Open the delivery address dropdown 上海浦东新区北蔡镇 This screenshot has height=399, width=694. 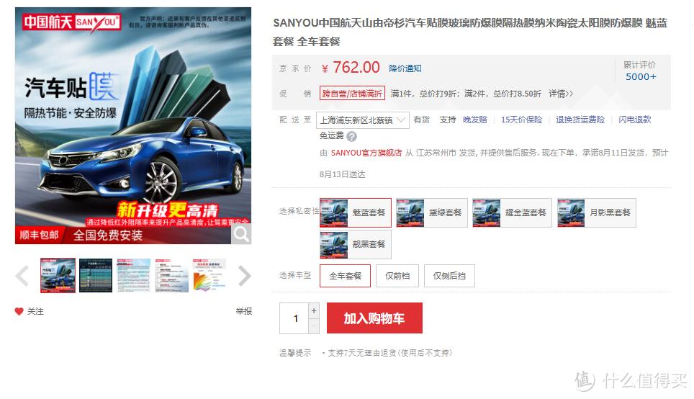pos(363,120)
